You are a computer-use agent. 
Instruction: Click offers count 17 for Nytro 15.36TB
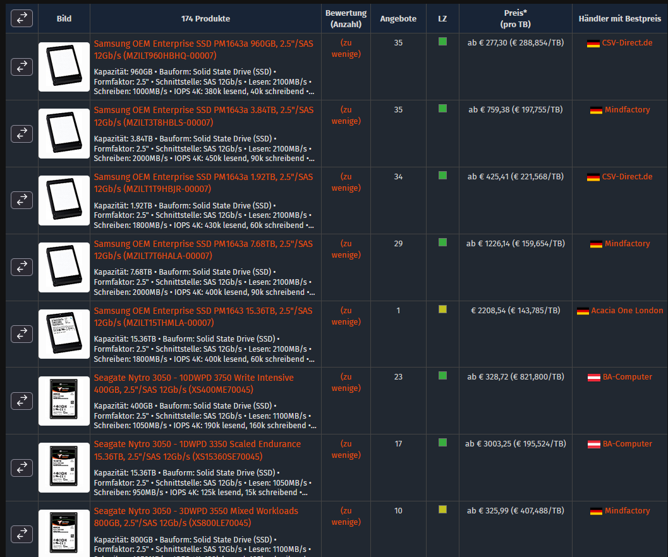point(398,443)
